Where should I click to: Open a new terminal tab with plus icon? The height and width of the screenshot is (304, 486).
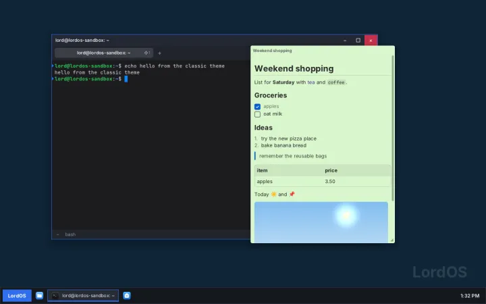point(159,53)
